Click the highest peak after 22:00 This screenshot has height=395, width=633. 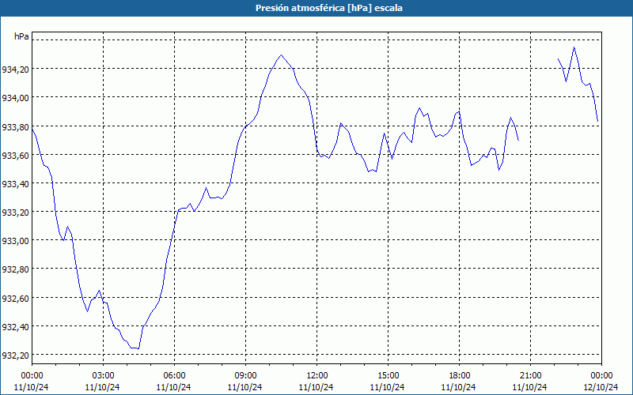(574, 47)
